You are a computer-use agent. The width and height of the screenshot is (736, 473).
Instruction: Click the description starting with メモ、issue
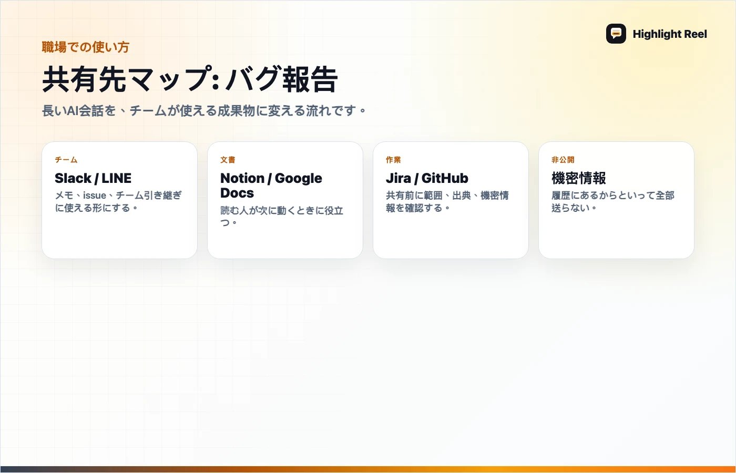(118, 201)
